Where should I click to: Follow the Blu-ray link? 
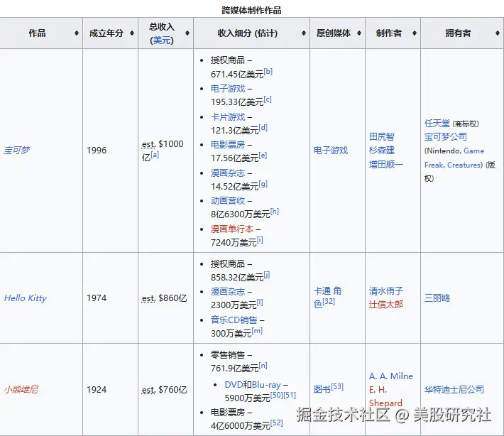click(266, 385)
